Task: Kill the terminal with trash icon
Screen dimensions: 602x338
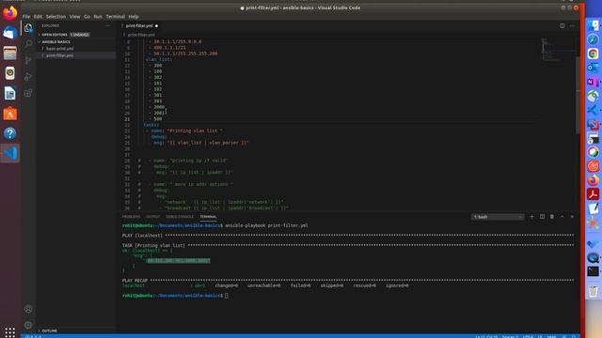Action: pyautogui.click(x=552, y=217)
